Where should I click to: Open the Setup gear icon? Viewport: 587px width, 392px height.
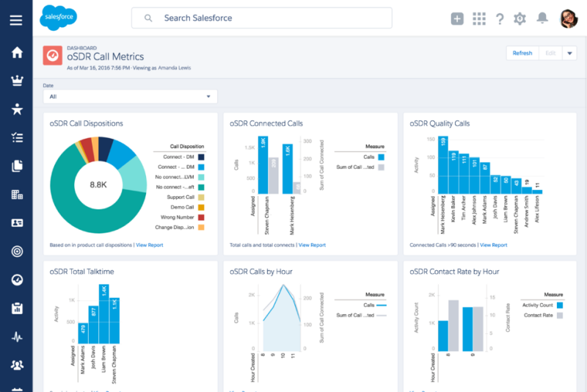point(519,18)
